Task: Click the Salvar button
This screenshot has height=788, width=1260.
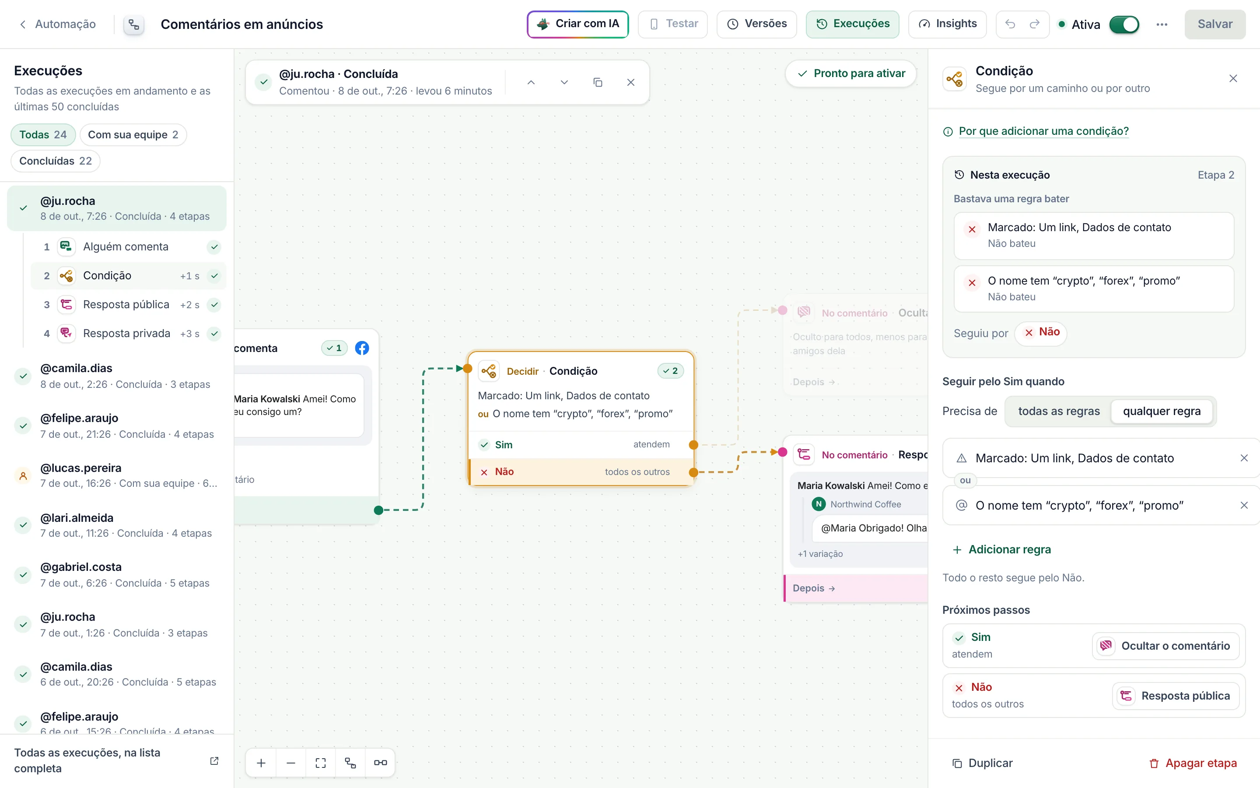Action: [x=1214, y=24]
